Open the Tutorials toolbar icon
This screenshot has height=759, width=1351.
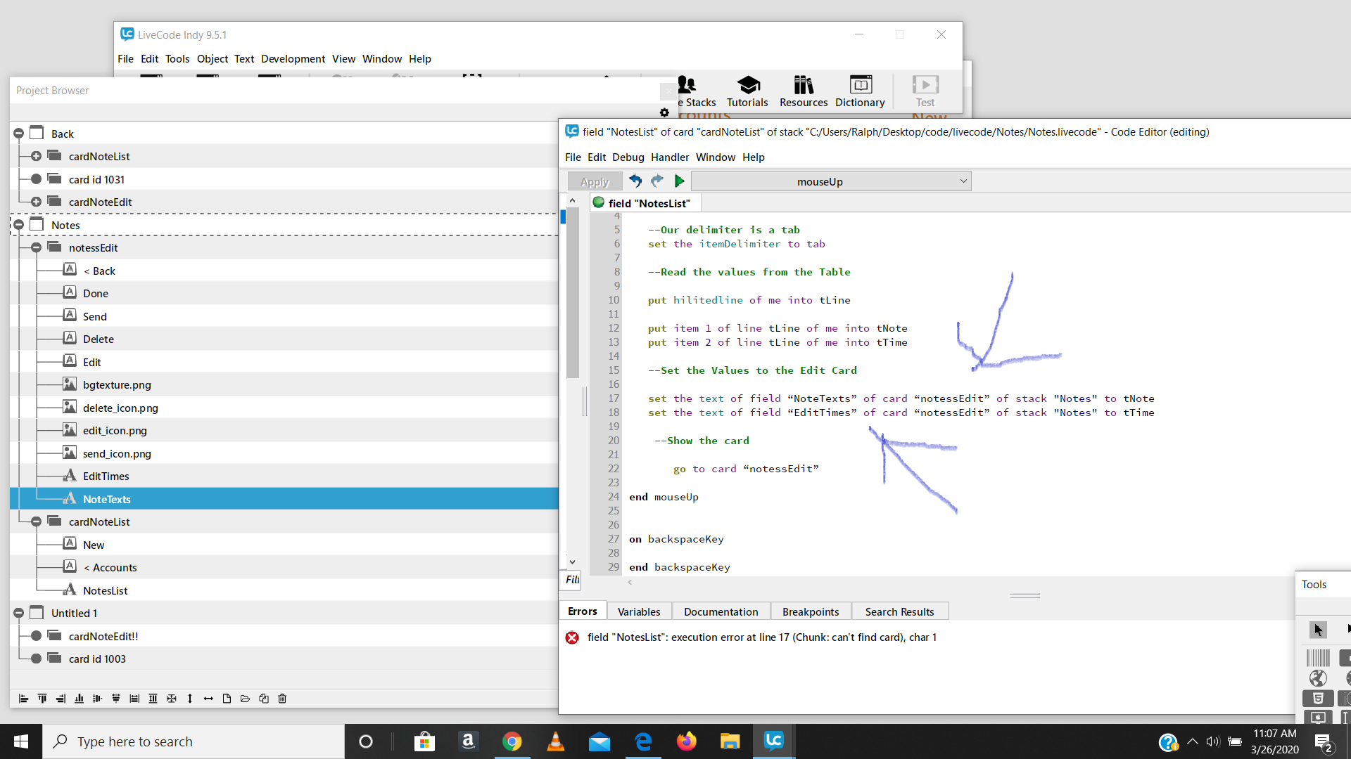tap(747, 91)
